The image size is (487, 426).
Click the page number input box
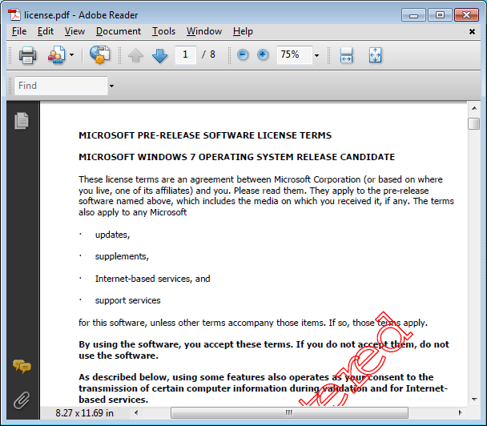(186, 54)
